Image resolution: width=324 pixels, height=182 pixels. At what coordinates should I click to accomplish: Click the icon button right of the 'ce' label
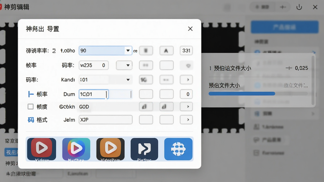point(146,51)
